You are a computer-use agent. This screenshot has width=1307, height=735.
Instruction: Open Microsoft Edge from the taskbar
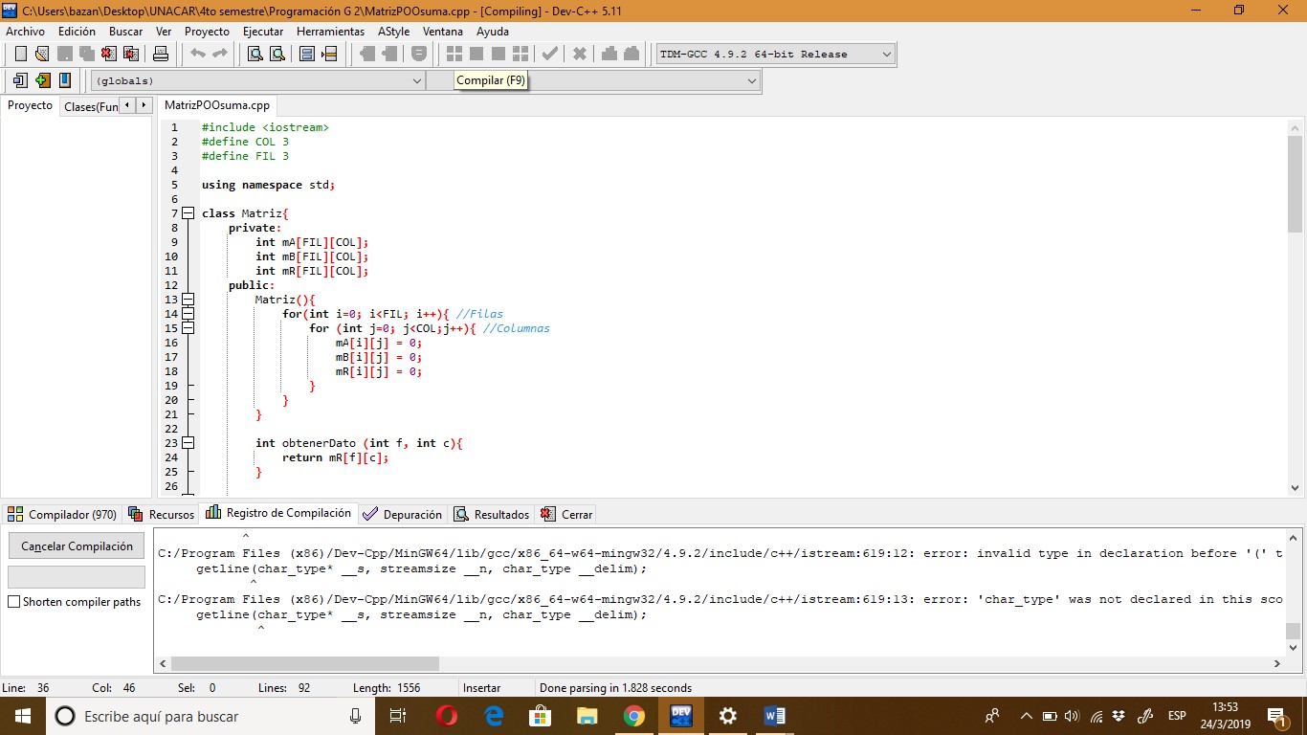494,716
